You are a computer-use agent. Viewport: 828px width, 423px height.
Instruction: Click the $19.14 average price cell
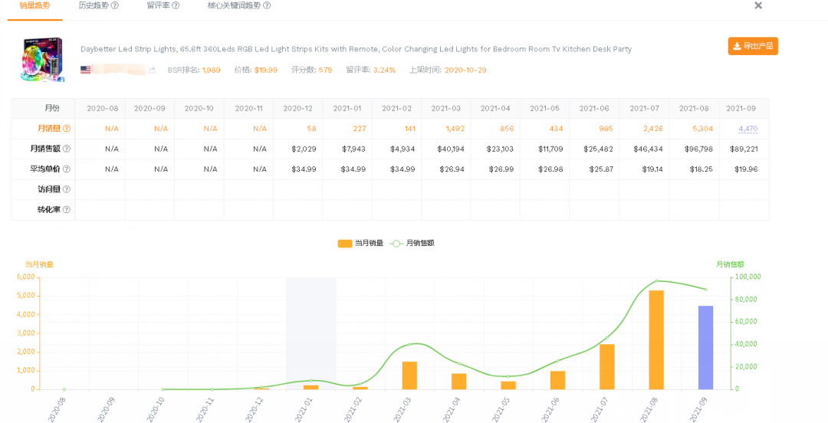(644, 169)
